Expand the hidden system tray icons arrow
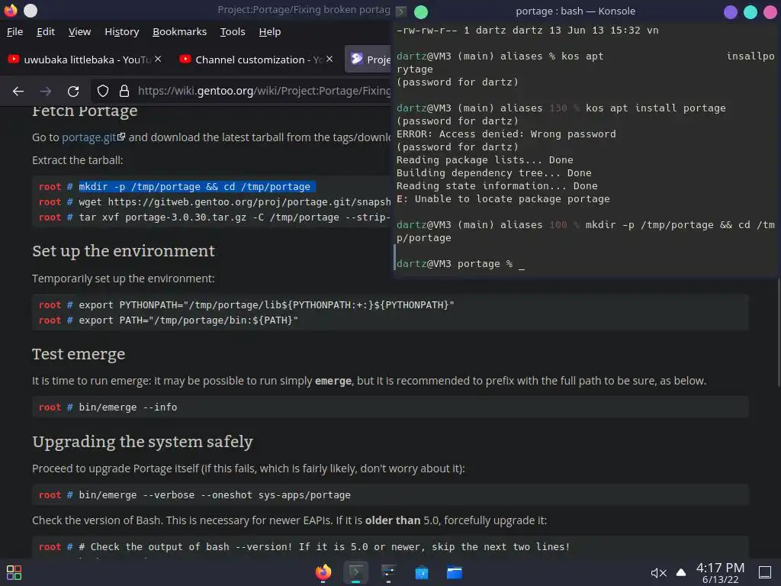 pos(681,572)
